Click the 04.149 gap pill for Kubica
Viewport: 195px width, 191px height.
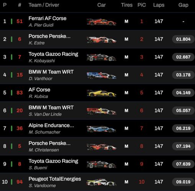coord(183,93)
